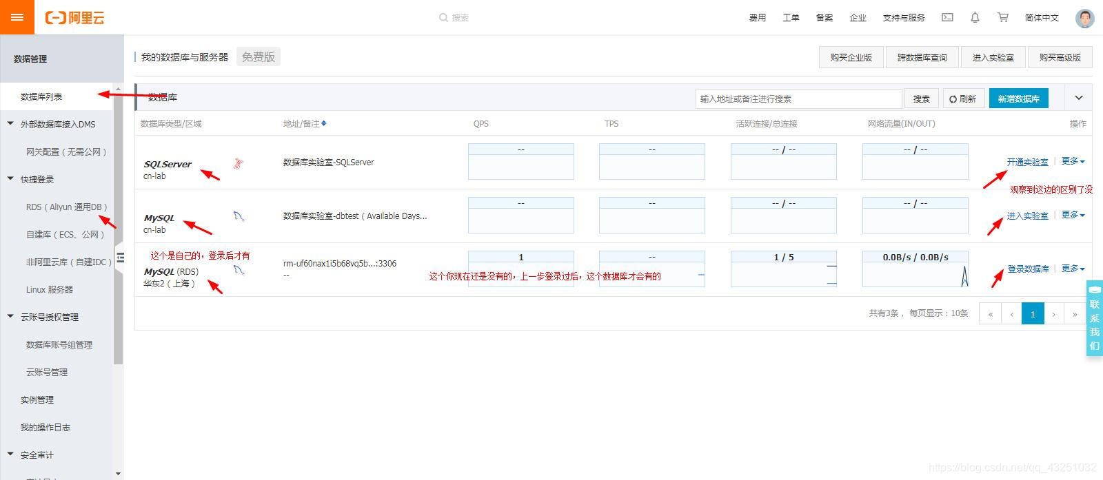1103x480 pixels.
Task: Open the 联系我们 contact widget
Action: [x=1095, y=318]
